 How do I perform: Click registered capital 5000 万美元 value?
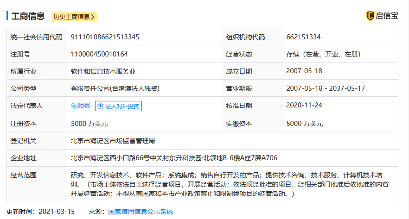89,124
